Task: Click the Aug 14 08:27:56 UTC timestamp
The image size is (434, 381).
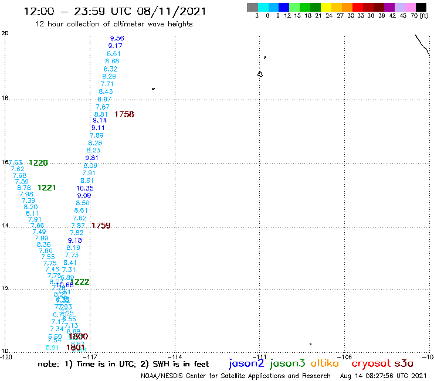Action: [384, 376]
